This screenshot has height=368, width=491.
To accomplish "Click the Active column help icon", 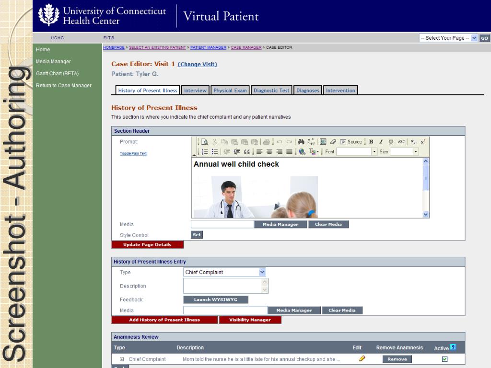I will pyautogui.click(x=453, y=347).
